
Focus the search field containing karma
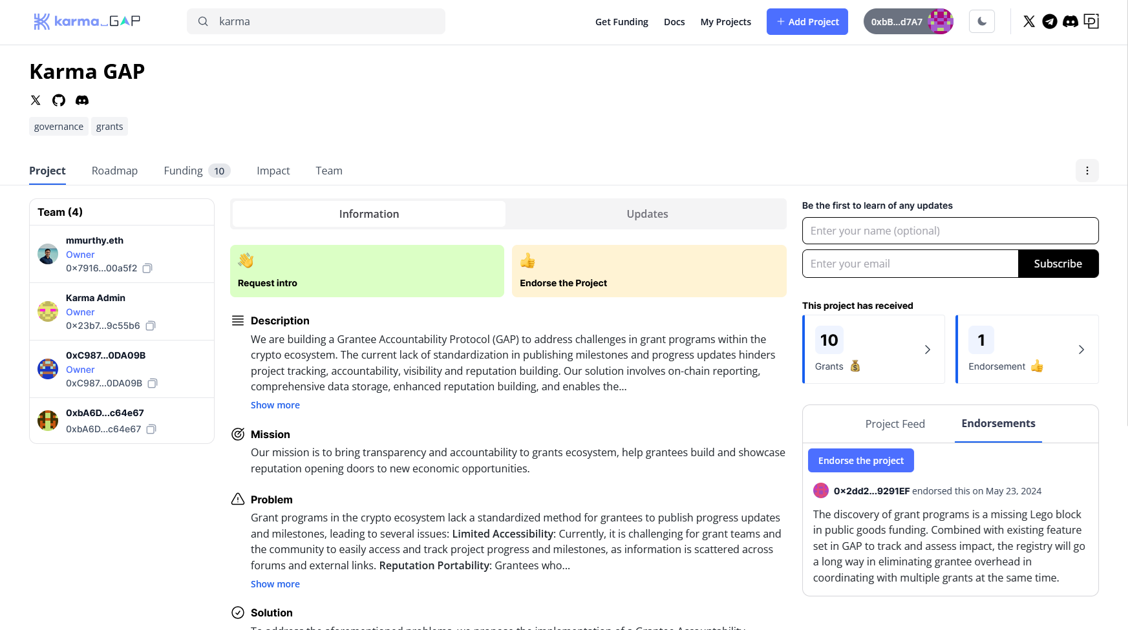pos(316,21)
